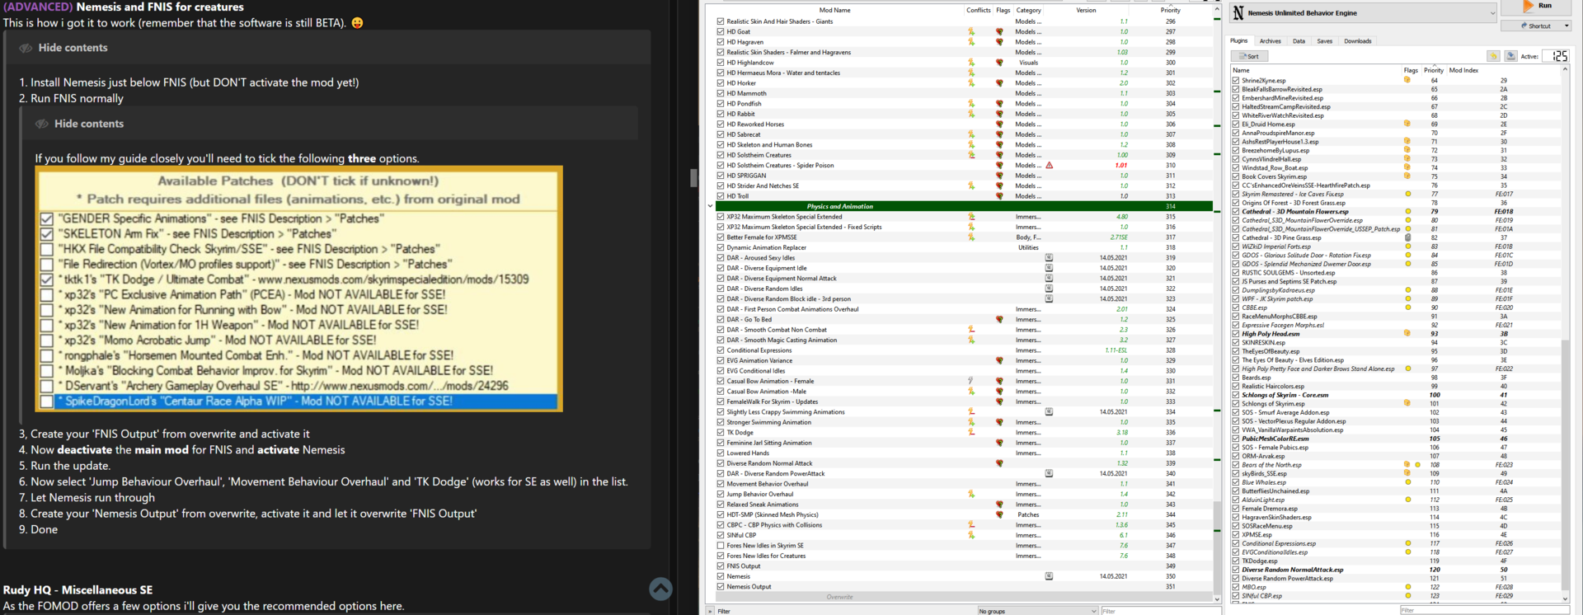Click the conflict icon on Better Female for XPMSSE
This screenshot has width=1583, height=615.
(x=971, y=237)
